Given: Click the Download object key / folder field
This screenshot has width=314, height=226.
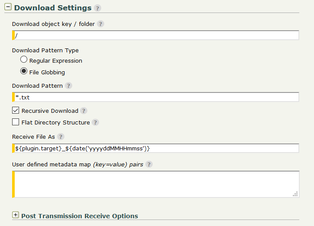Looking at the screenshot, I should point(157,35).
